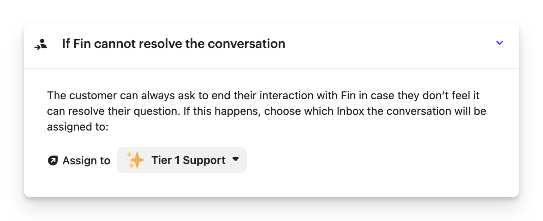
Task: Click the person handoff icon in header
Action: pyautogui.click(x=41, y=44)
